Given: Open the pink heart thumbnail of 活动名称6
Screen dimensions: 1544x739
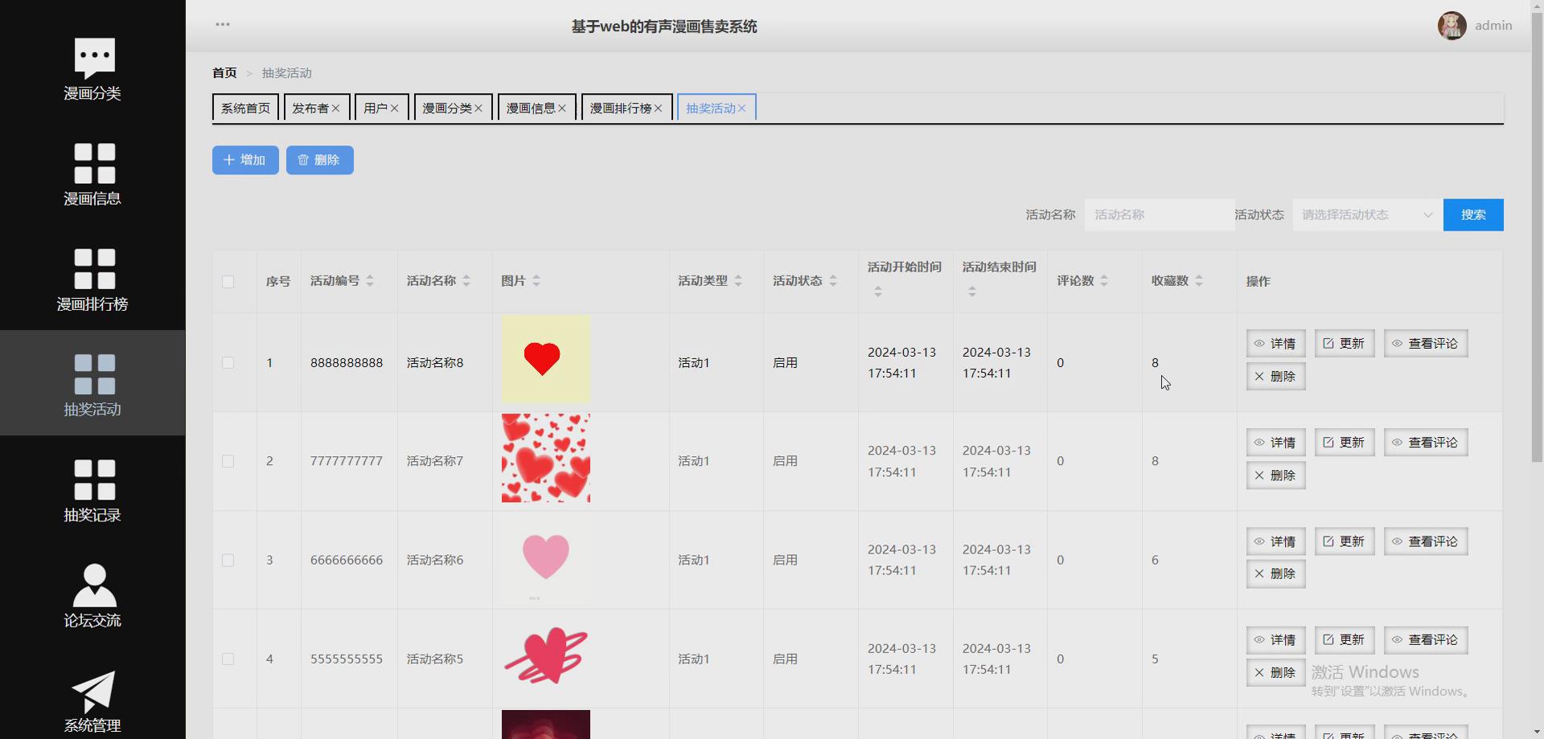Looking at the screenshot, I should (x=546, y=557).
